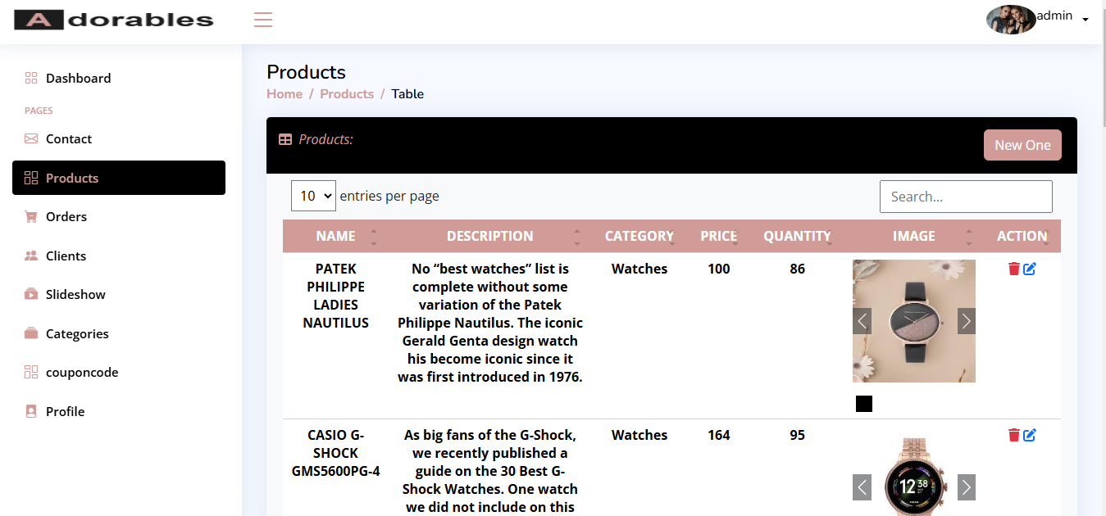This screenshot has width=1106, height=516.
Task: Navigate to Categories in sidebar
Action: (77, 334)
